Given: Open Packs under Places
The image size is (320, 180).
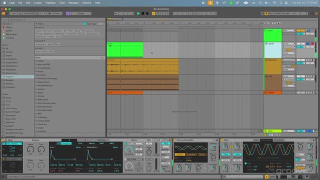Looking at the screenshot, I should 8,98.
